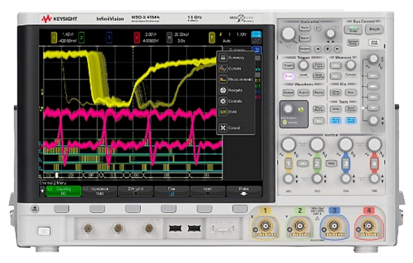Viewport: 413px width, 263px height.
Task: Push the physical Back key below the screen
Action: click(35, 209)
